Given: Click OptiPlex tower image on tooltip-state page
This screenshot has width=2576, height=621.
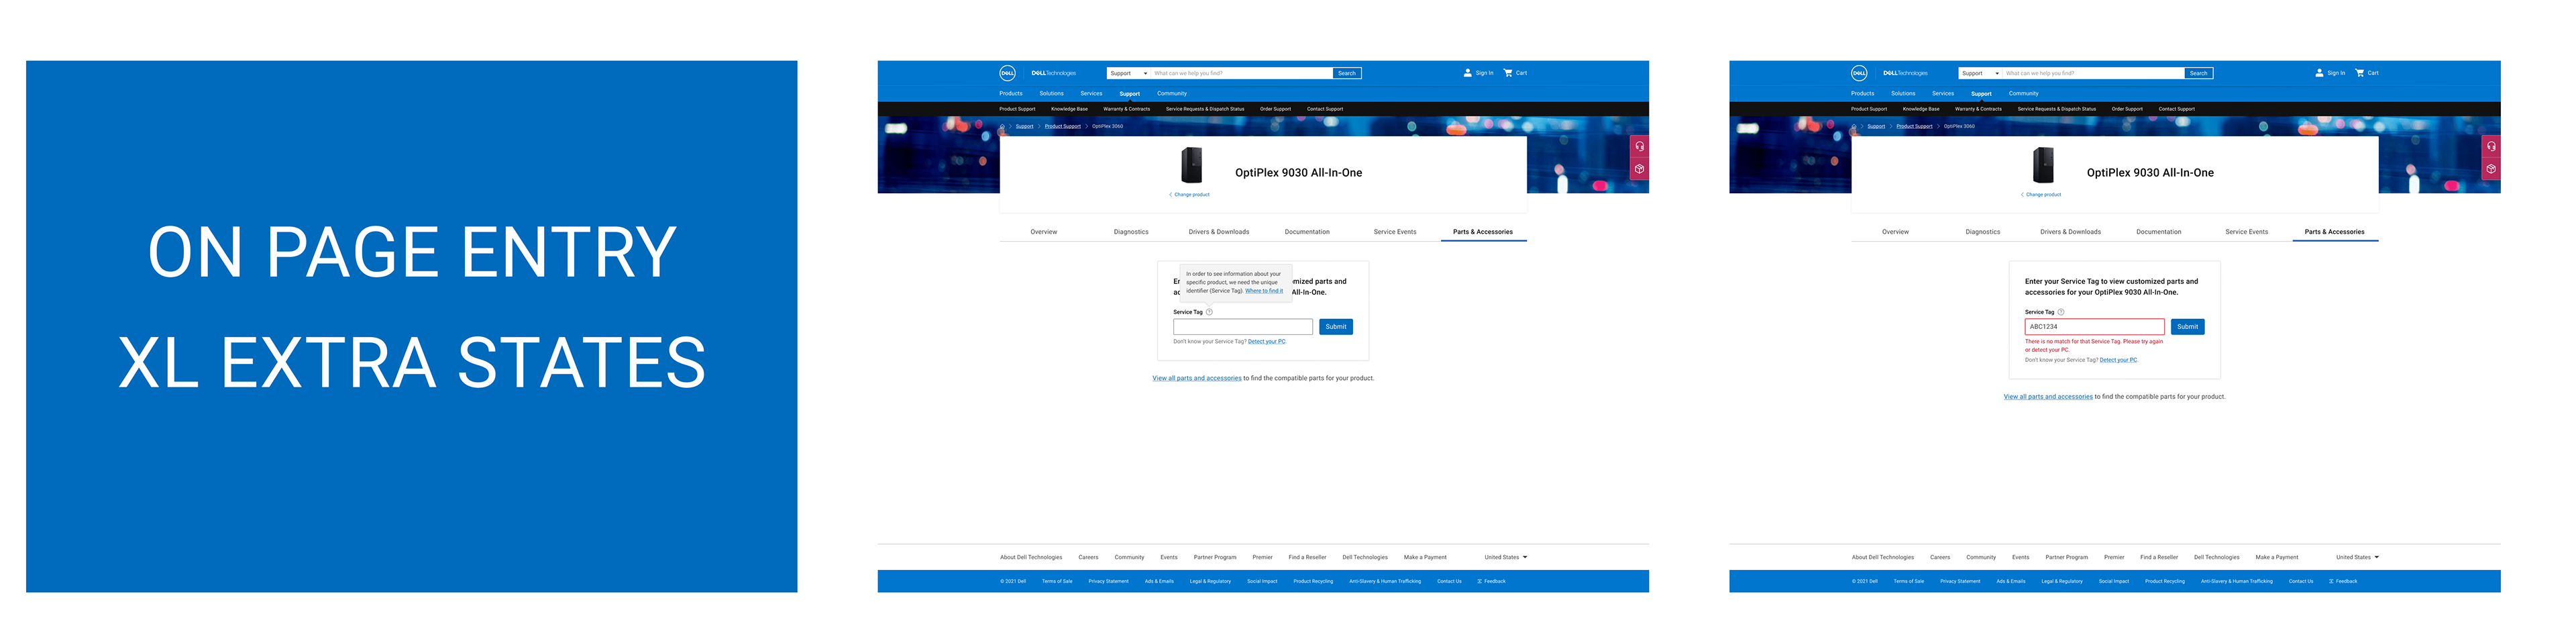Looking at the screenshot, I should 1191,165.
